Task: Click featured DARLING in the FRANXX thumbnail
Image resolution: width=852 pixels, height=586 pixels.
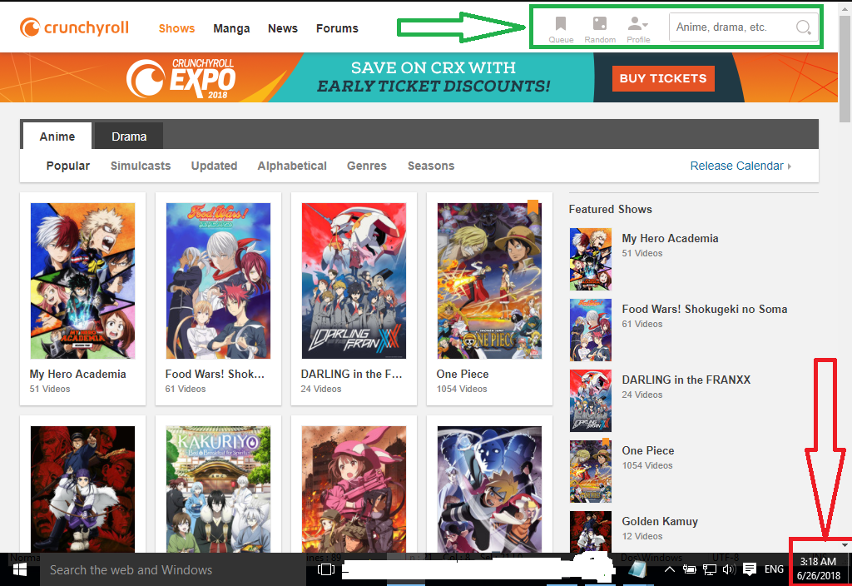Action: (x=591, y=400)
